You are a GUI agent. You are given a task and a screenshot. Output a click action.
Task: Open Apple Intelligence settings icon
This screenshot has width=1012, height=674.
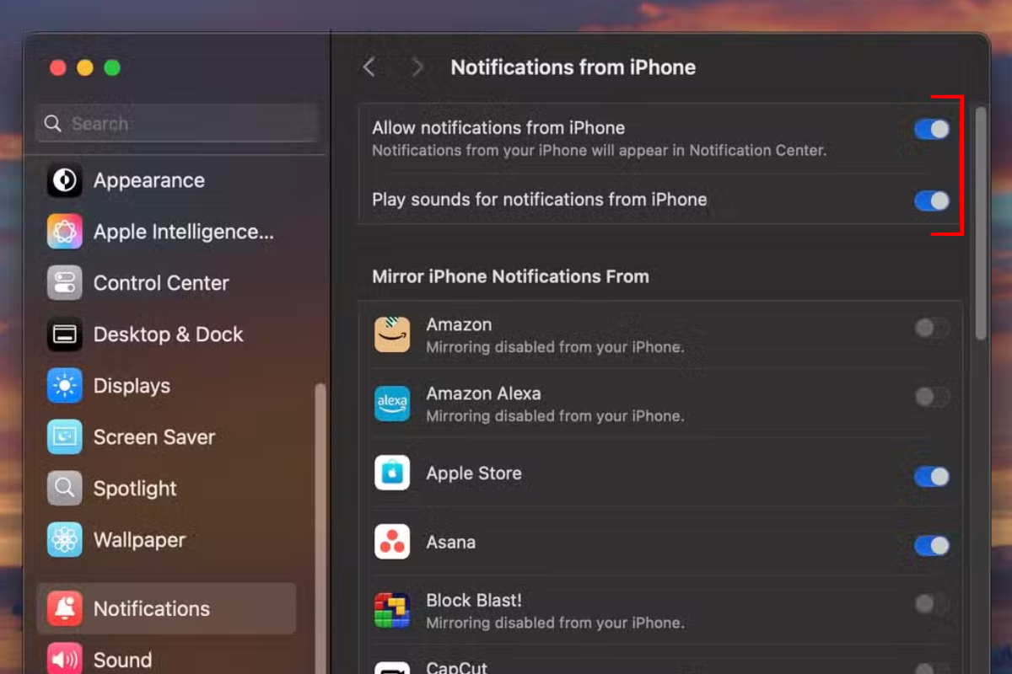click(x=64, y=232)
